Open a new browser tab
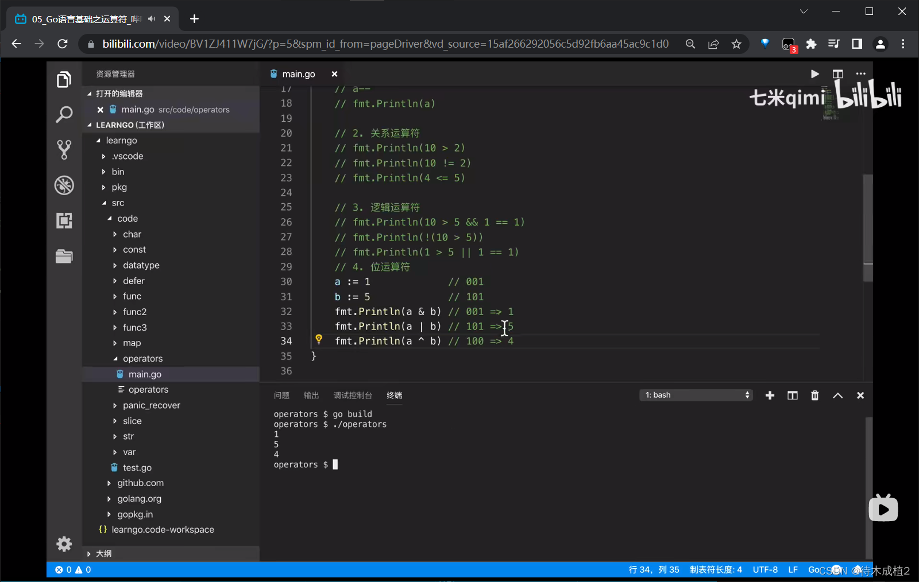This screenshot has height=582, width=919. tap(195, 19)
